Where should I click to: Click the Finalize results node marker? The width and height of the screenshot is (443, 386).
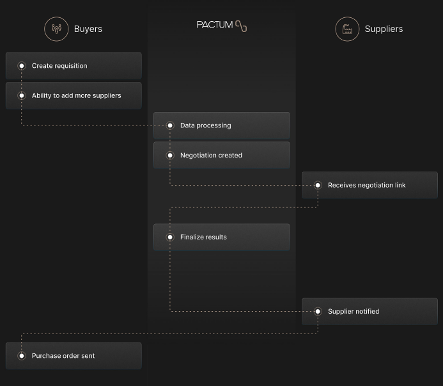pyautogui.click(x=170, y=237)
